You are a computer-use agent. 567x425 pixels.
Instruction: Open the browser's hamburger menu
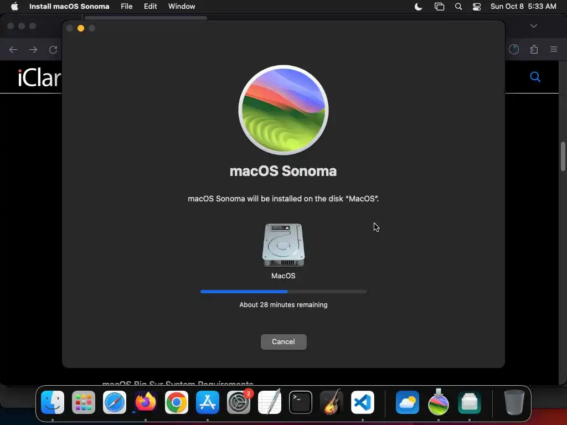[554, 49]
